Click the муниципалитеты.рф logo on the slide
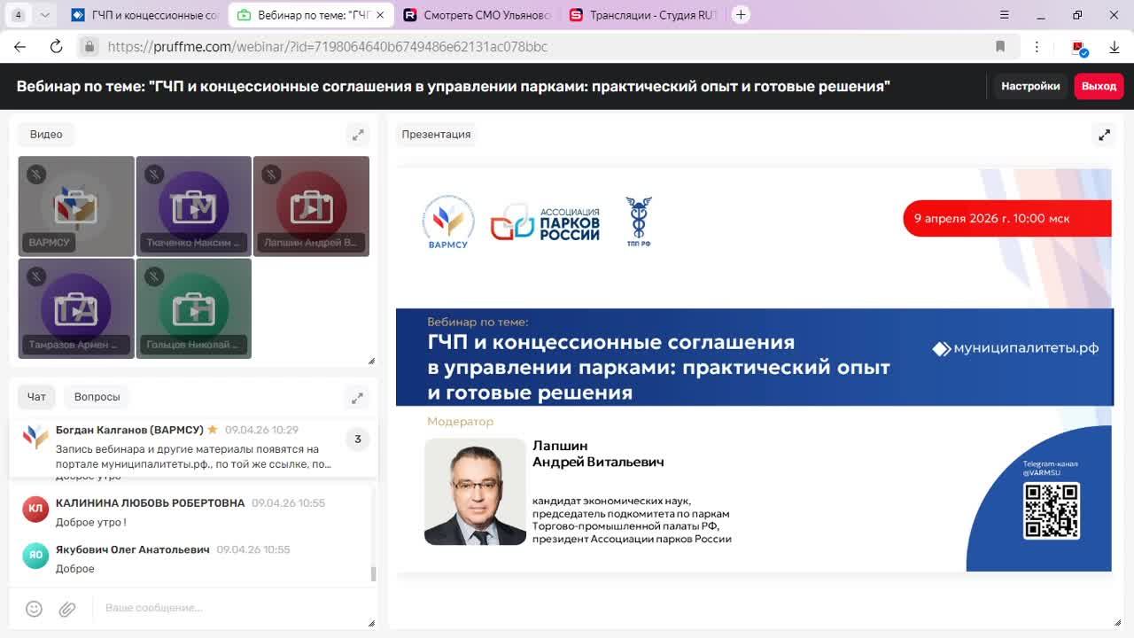 click(x=1015, y=348)
